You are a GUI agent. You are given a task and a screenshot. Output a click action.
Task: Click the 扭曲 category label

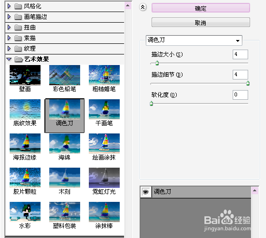(x=29, y=27)
